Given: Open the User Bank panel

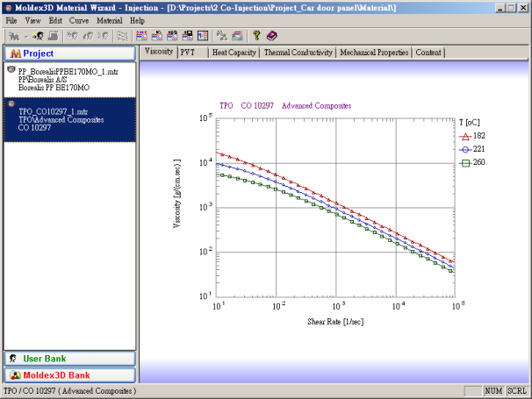Looking at the screenshot, I should pyautogui.click(x=70, y=359).
